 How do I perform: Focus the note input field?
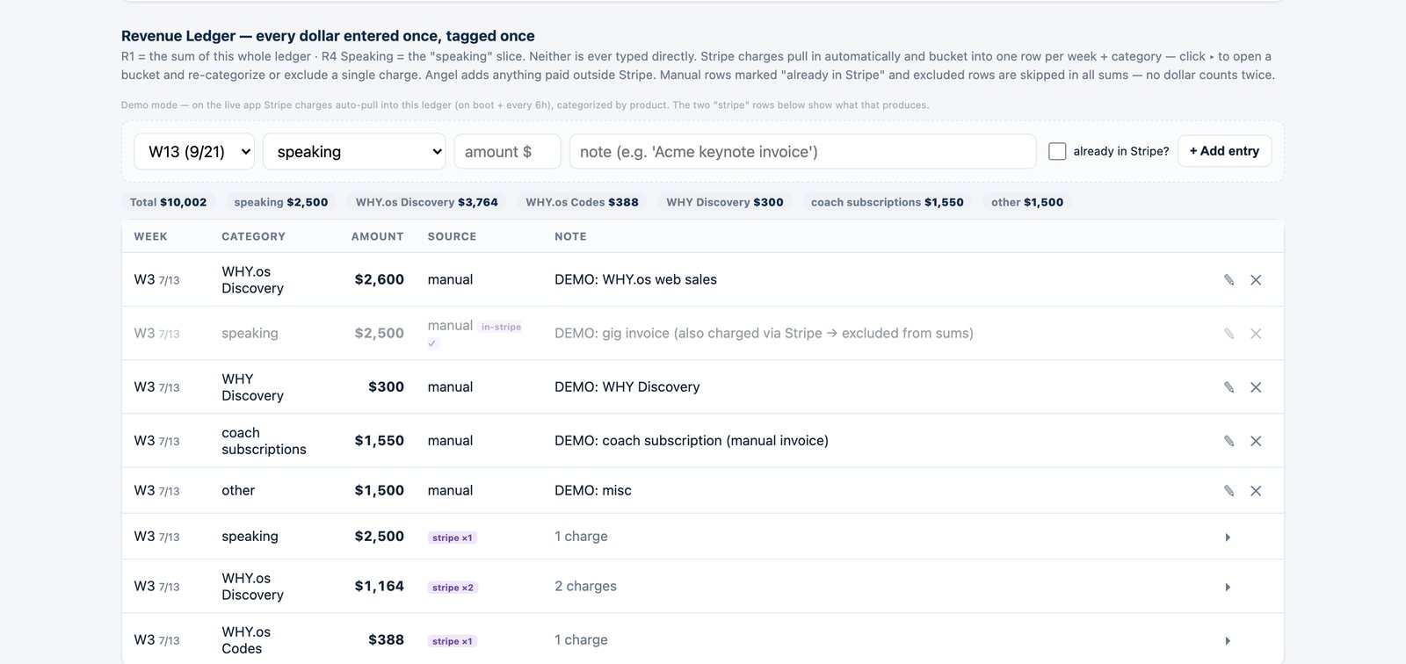(802, 151)
